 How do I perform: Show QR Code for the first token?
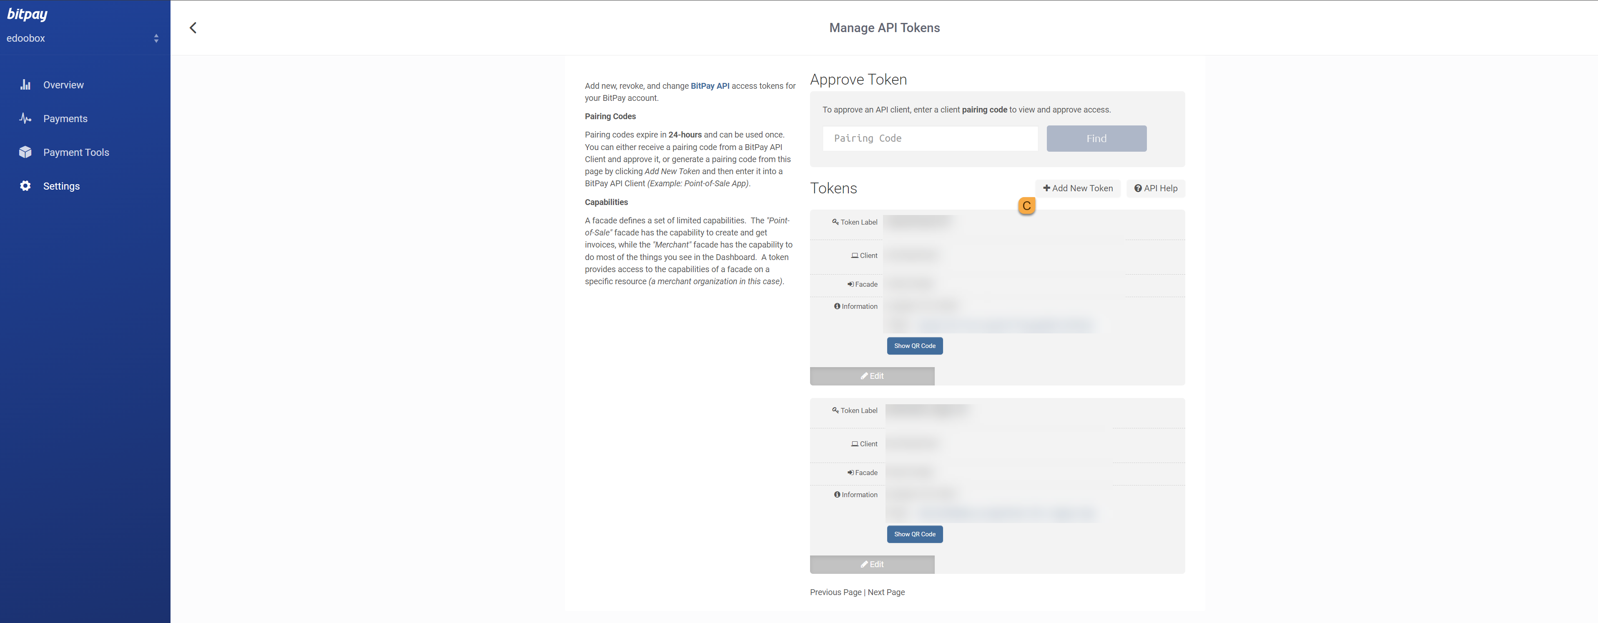click(914, 346)
